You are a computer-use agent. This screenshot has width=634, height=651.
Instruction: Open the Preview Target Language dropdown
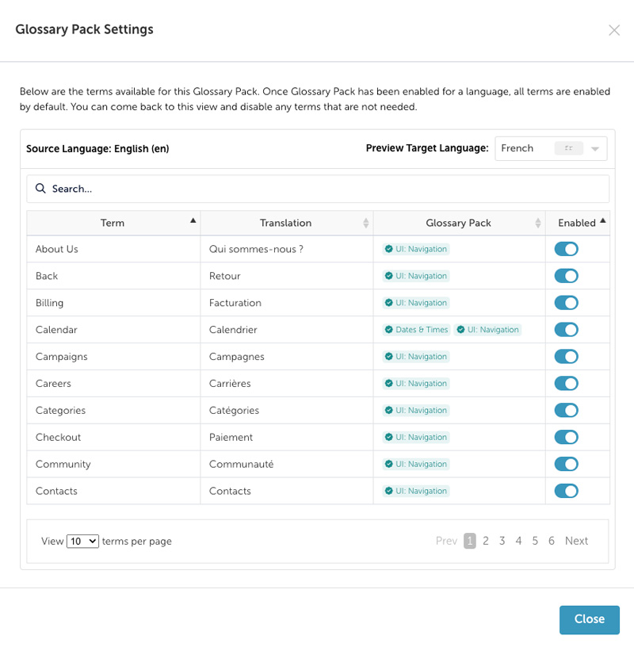[x=551, y=148]
